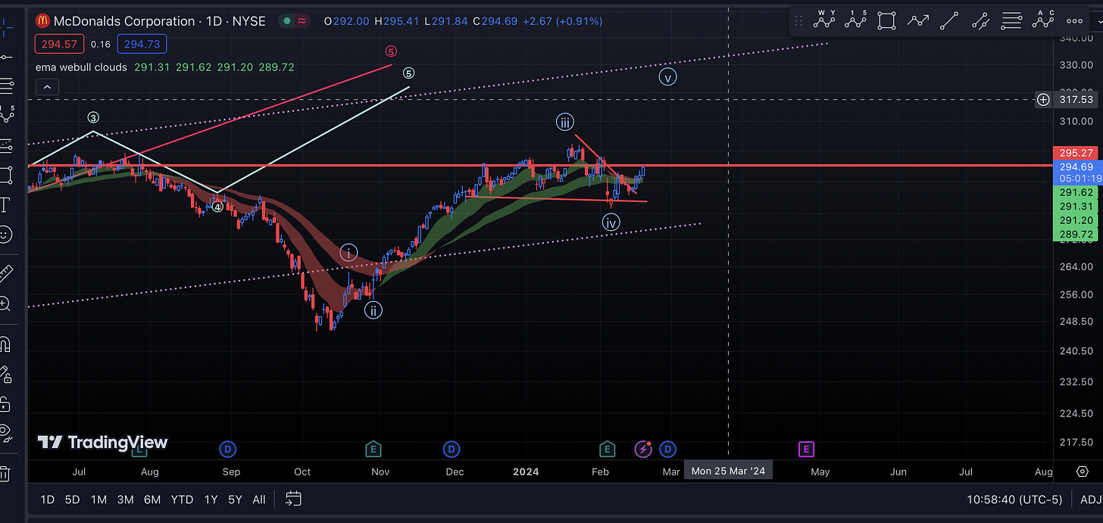The width and height of the screenshot is (1103, 523).
Task: Select the parallel channel tool
Action: click(980, 20)
